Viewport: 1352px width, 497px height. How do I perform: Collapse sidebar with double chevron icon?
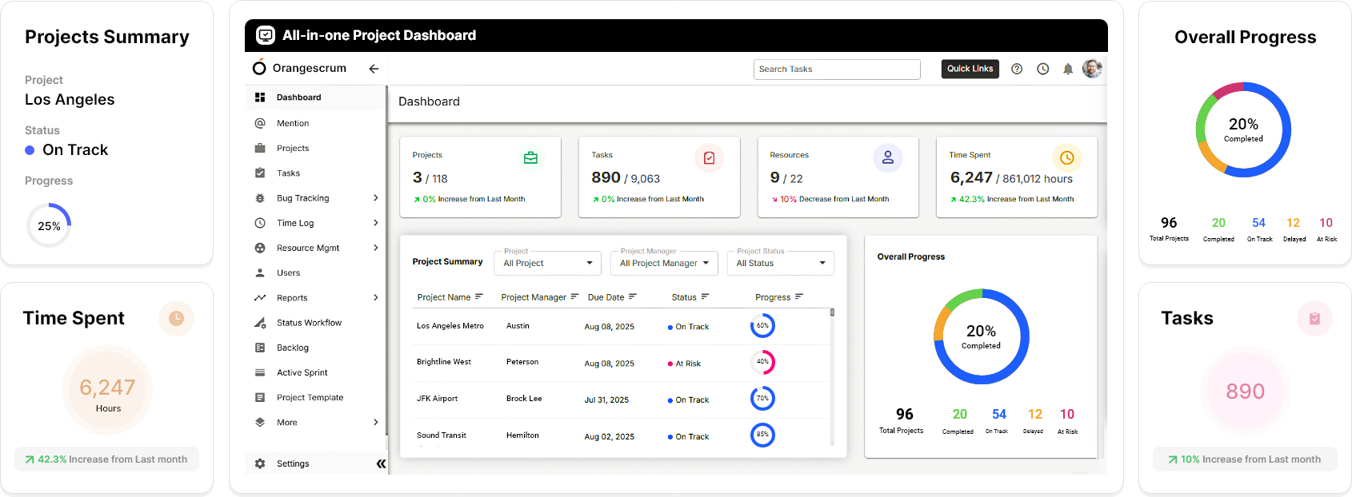(381, 463)
